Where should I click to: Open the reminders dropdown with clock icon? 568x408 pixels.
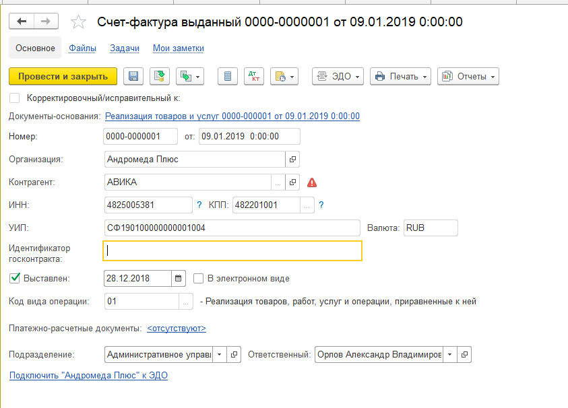point(284,76)
